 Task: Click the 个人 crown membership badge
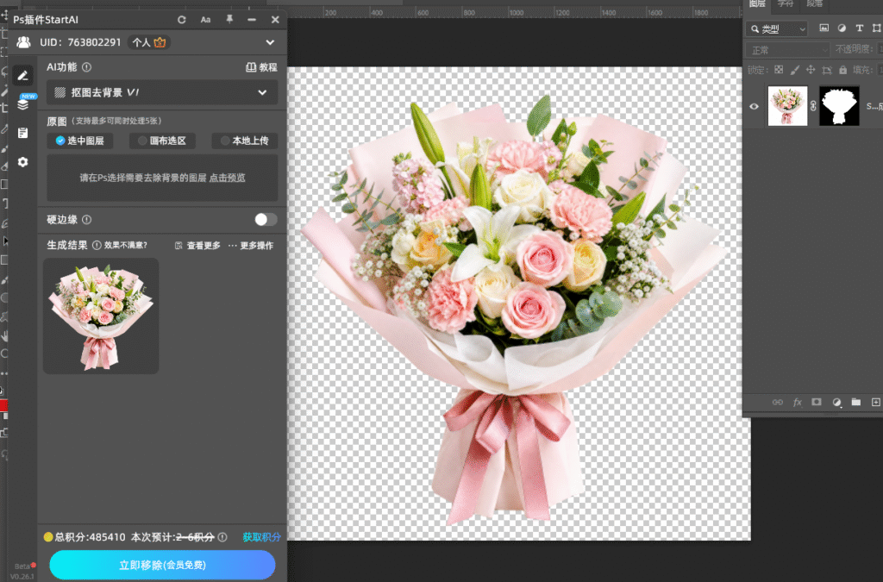tap(148, 42)
